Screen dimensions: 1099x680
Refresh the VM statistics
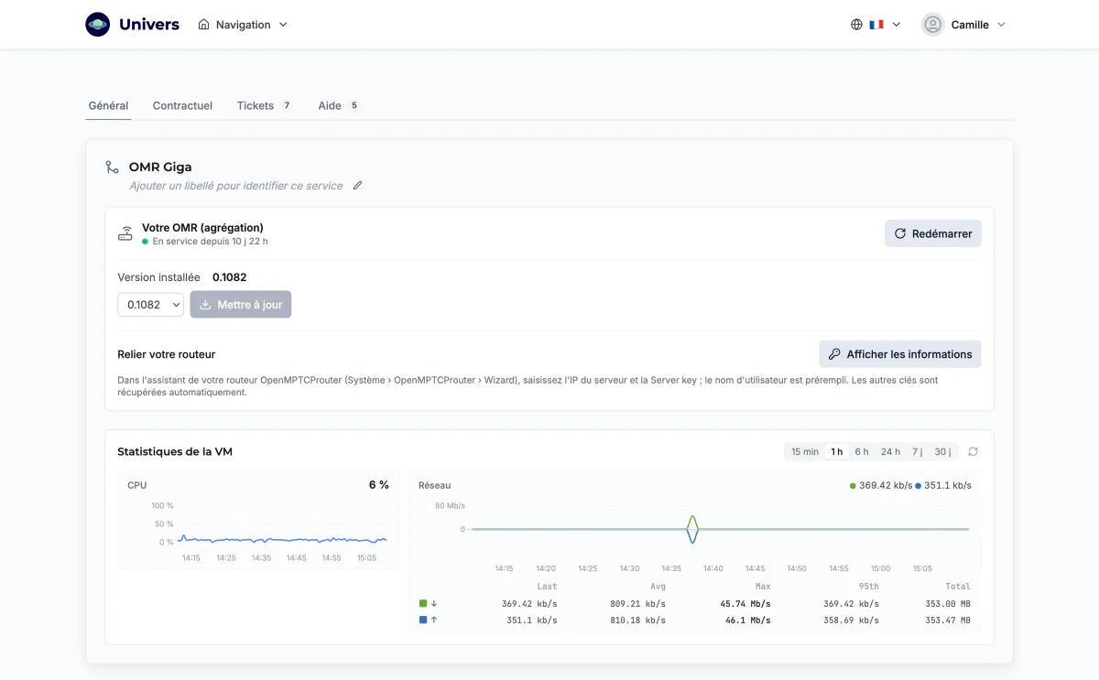[x=973, y=452]
